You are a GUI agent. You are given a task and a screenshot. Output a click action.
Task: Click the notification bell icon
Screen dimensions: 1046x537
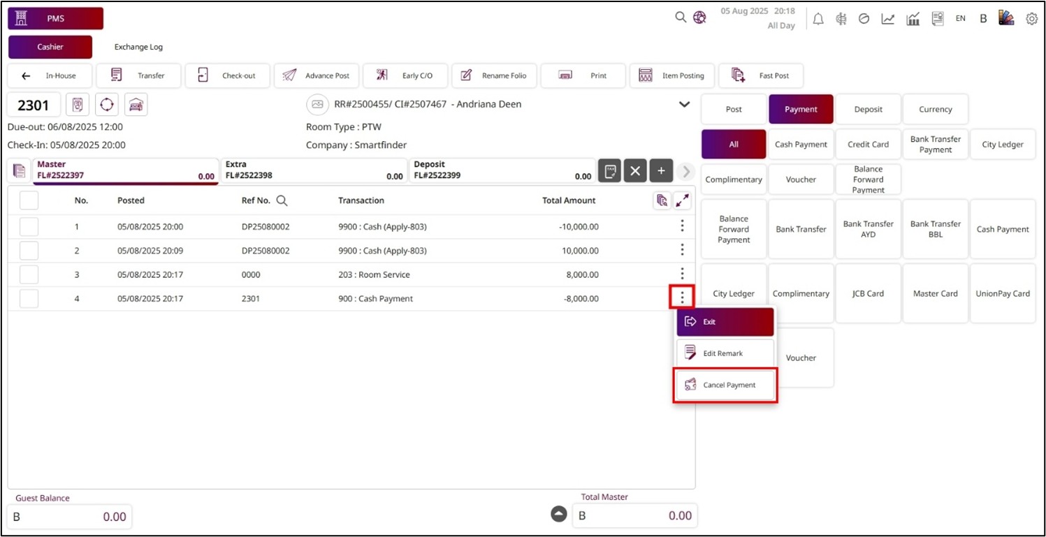[818, 19]
